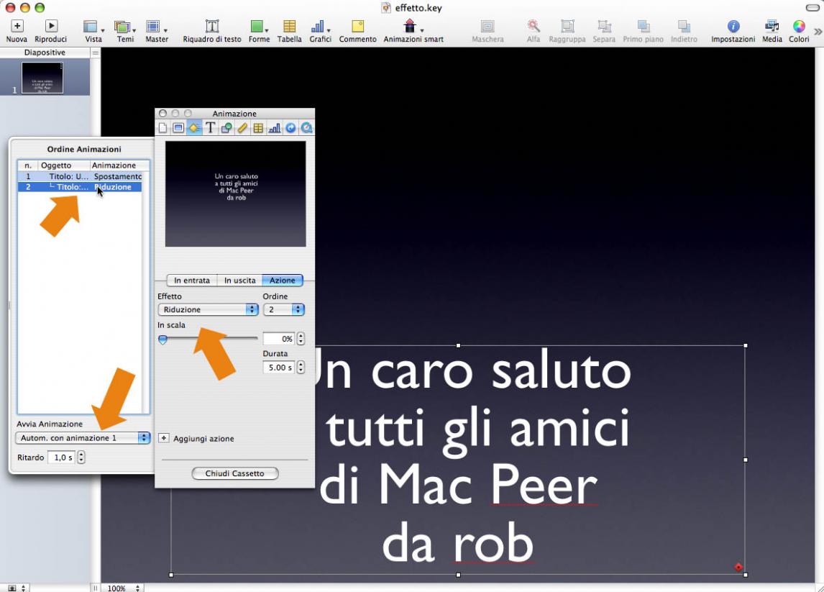Show more toolbar items via chevron
Screen dimensions: 824x592
(x=818, y=32)
